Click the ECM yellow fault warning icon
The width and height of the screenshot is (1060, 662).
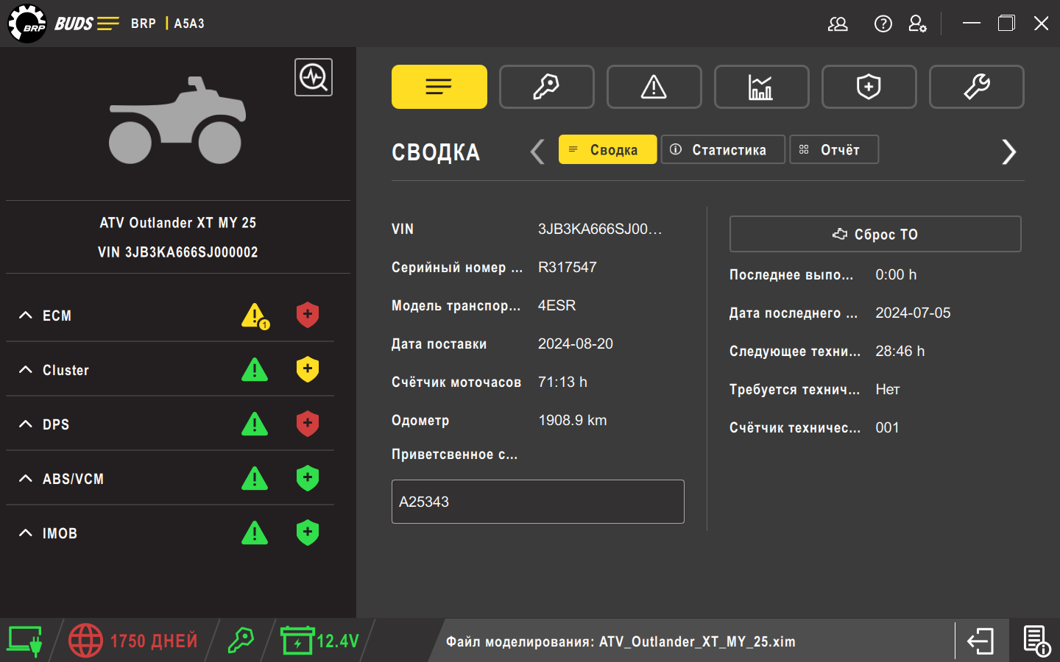click(255, 316)
